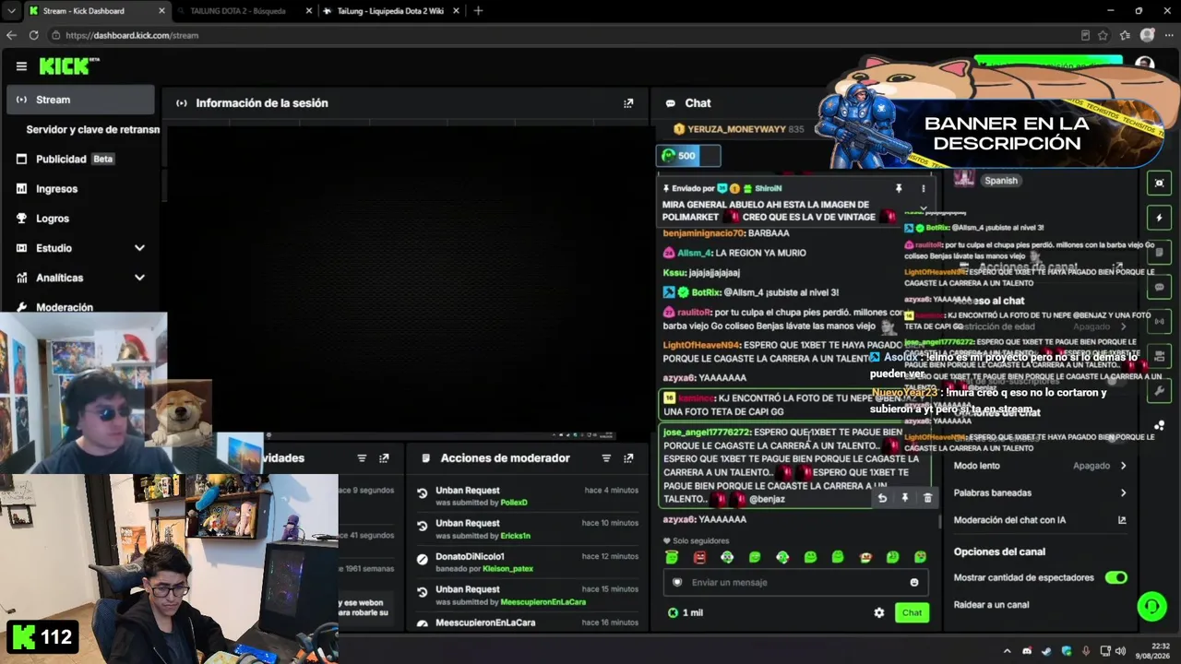
Task: Send message with the Chat button
Action: tap(912, 612)
